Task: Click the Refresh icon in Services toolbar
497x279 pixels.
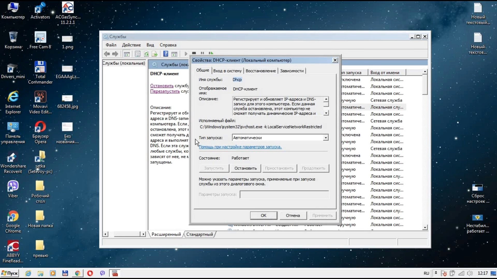Action: 147,54
